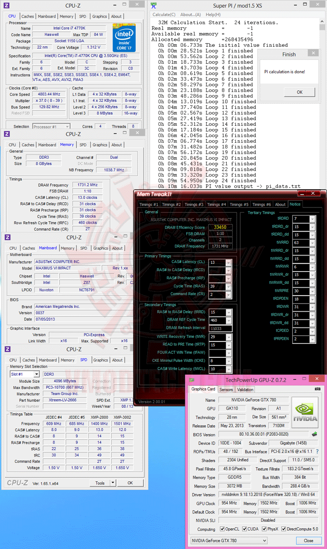This screenshot has width=327, height=549.
Task: Click the Super PI vertical scrollbar
Action: point(322,104)
